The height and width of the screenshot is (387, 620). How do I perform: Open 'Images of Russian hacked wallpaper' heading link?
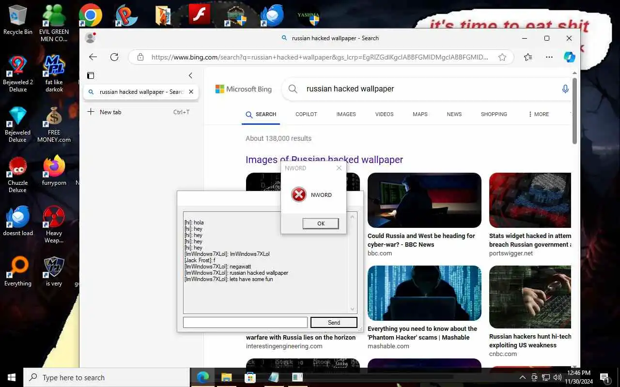[x=324, y=160]
